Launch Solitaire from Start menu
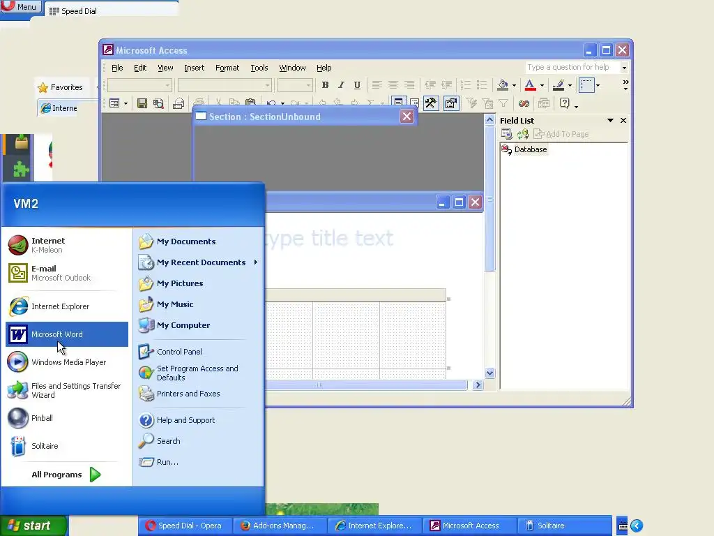This screenshot has height=536, width=714. point(67,446)
